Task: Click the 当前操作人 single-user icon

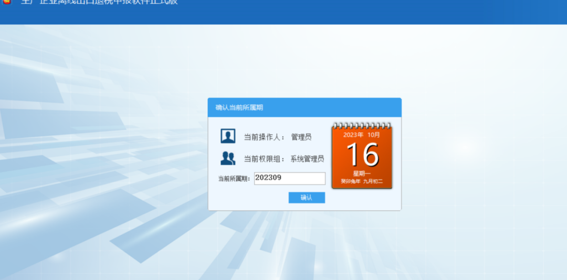Action: click(x=228, y=136)
